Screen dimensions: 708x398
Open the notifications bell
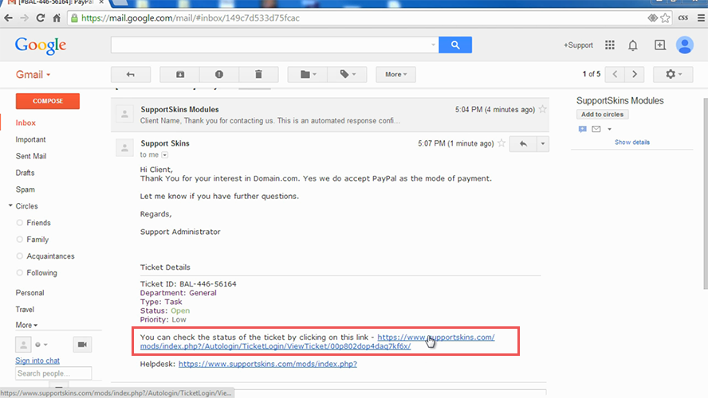pyautogui.click(x=635, y=45)
